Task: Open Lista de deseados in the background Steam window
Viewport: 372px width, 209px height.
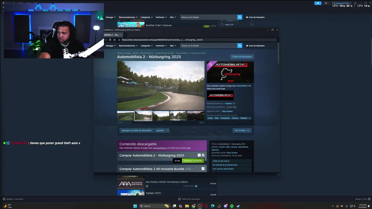Action: pyautogui.click(x=255, y=17)
